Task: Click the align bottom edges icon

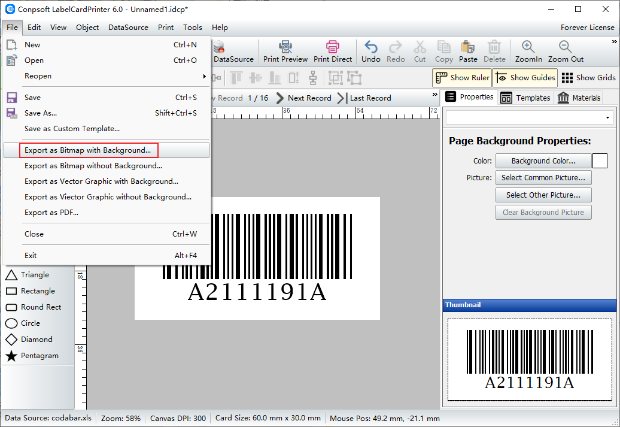Action: pyautogui.click(x=275, y=78)
